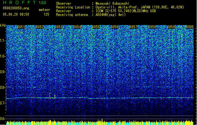The height and width of the screenshot is (125, 197).
Task: Click the 1.0 frequency axis label
Action: coord(3,56)
